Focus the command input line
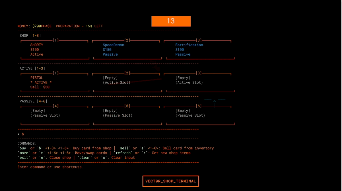The height and width of the screenshot is (191, 342). click(108, 134)
